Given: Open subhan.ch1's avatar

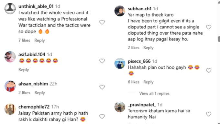Looking at the screenshot, I should [x=120, y=11].
